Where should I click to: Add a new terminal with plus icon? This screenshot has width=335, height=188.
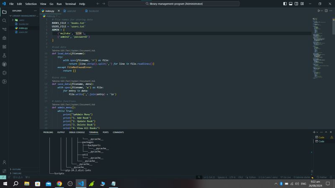[x=314, y=132]
